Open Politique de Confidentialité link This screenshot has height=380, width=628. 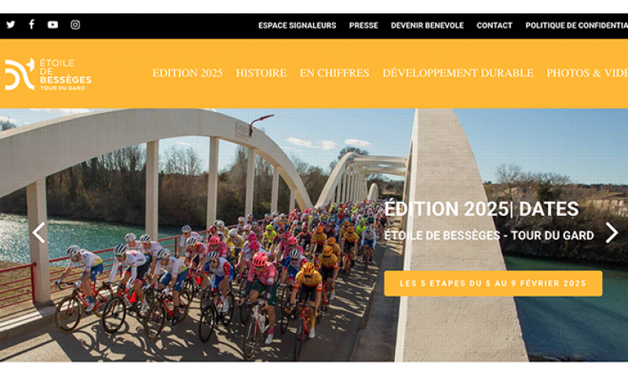[577, 25]
